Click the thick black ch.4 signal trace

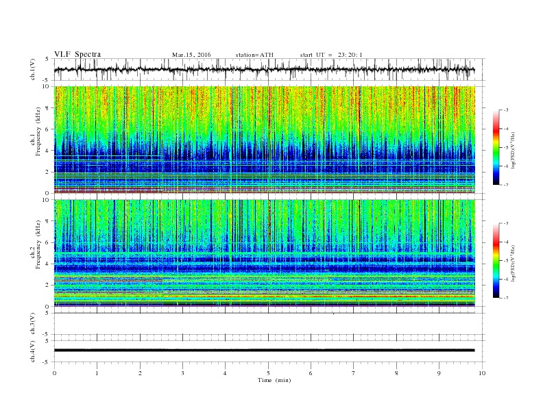tap(264, 351)
